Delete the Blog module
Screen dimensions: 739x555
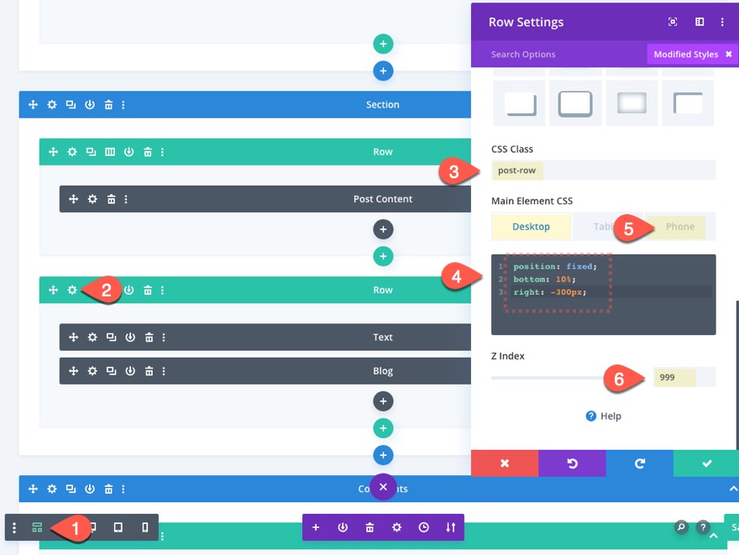click(x=149, y=371)
